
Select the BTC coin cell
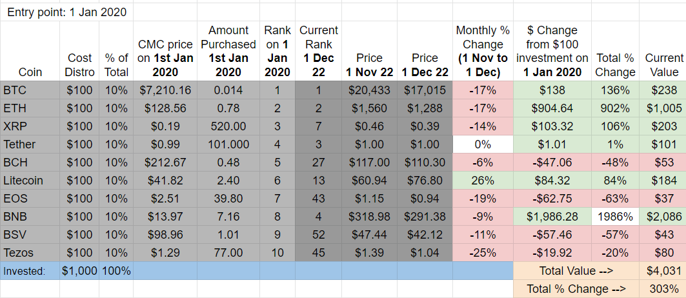[x=30, y=90]
